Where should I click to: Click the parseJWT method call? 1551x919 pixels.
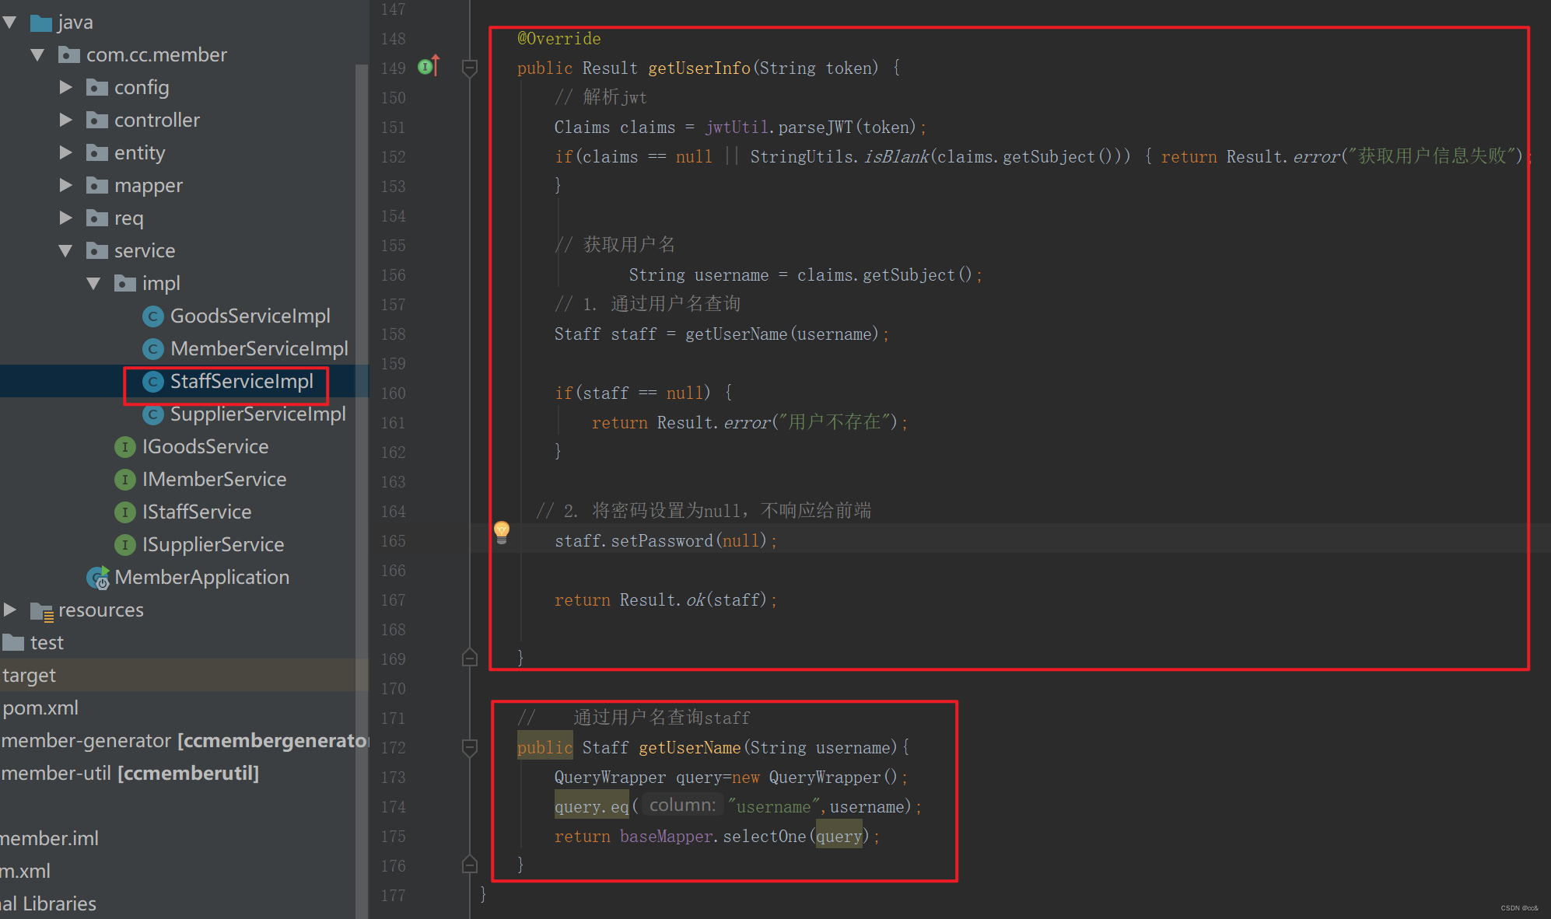[815, 128]
